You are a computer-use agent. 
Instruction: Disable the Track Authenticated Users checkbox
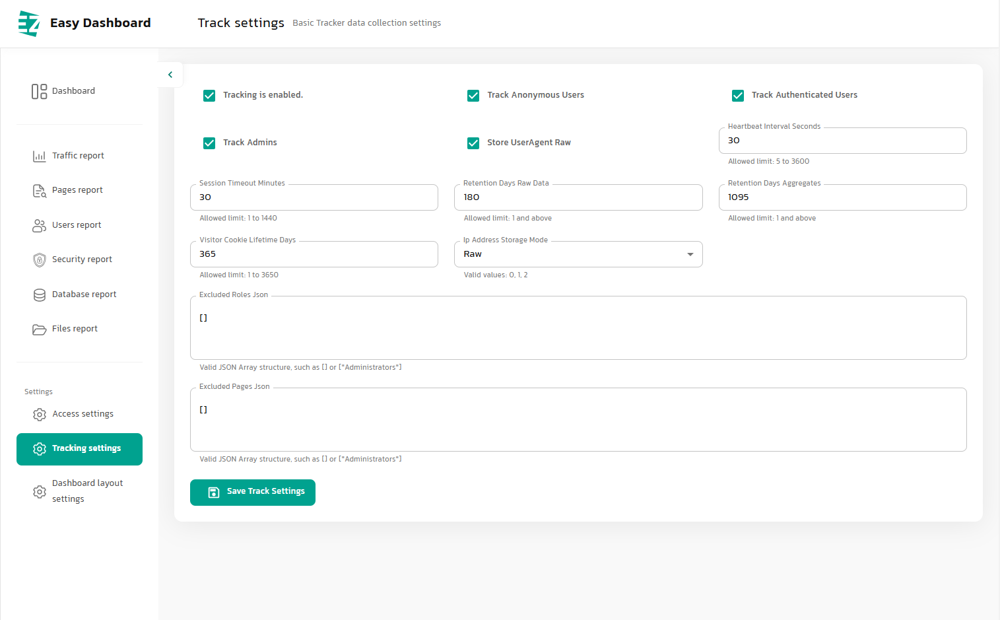click(738, 96)
